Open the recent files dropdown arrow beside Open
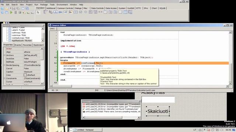This screenshot has width=236, height=132. pos(10,8)
